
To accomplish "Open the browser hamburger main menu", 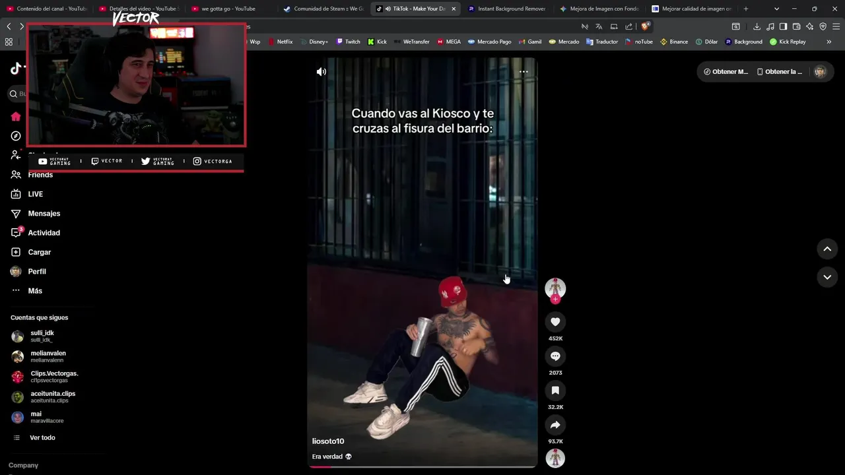I will 836,26.
